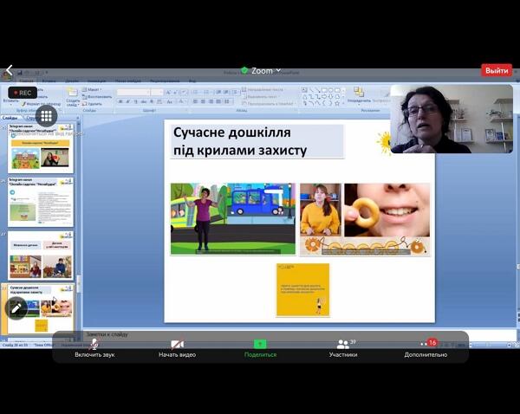Tap the REC recording indicator
Image resolution: width=520 pixels, height=414 pixels.
(23, 94)
